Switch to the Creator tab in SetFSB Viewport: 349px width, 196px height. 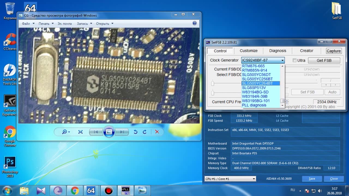click(306, 51)
